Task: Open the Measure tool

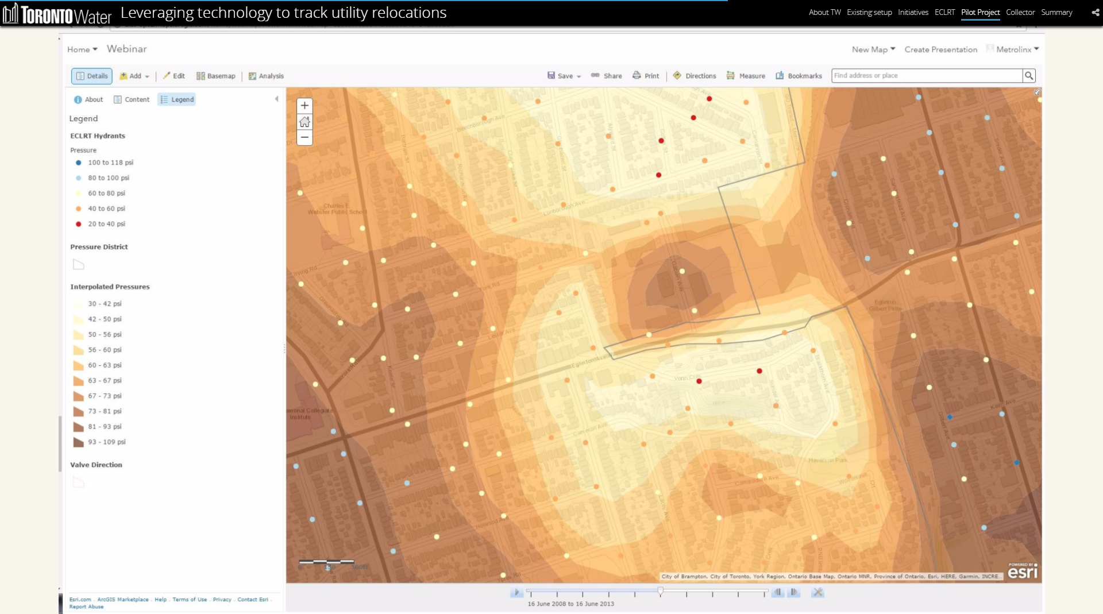Action: pos(746,76)
